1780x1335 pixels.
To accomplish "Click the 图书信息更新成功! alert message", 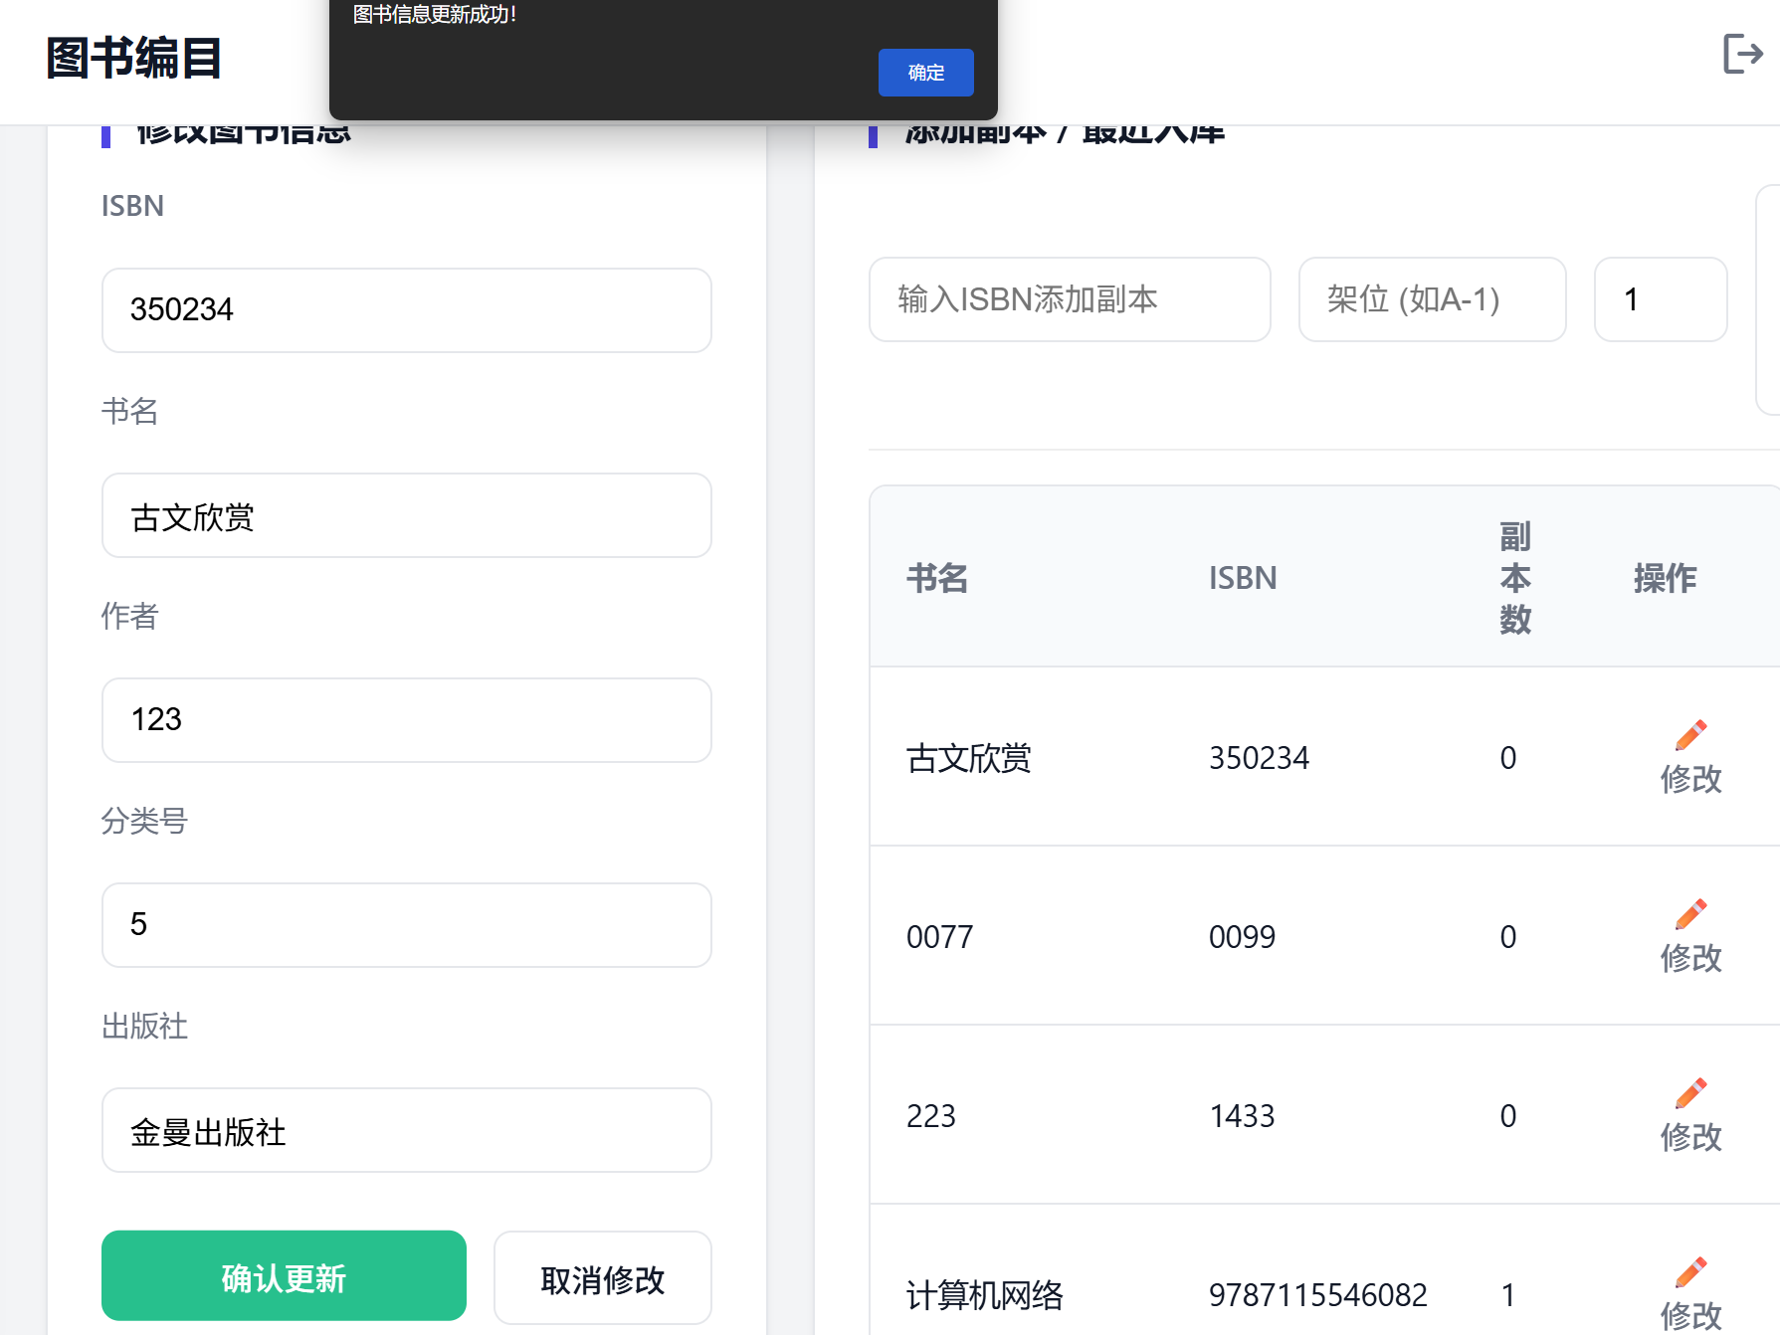I will point(435,14).
